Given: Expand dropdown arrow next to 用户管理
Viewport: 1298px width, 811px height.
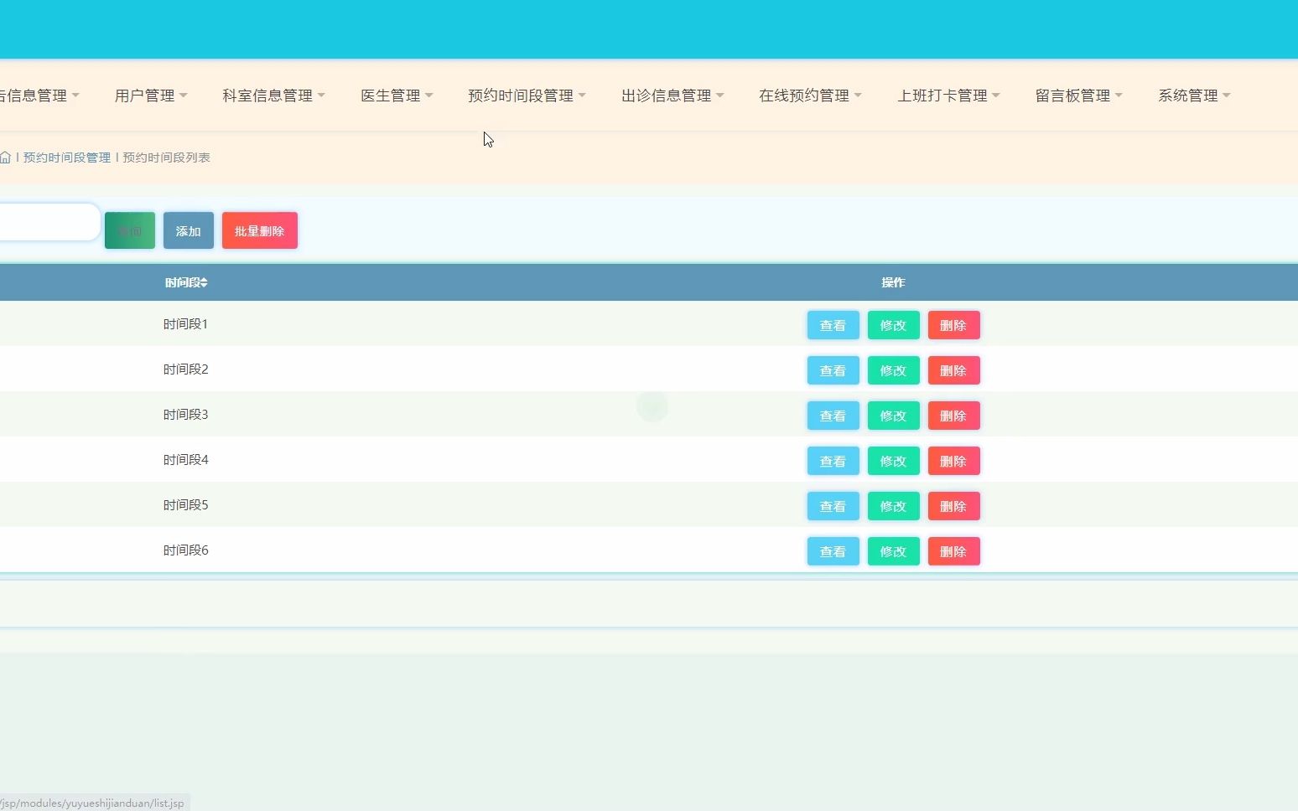Looking at the screenshot, I should pos(184,96).
